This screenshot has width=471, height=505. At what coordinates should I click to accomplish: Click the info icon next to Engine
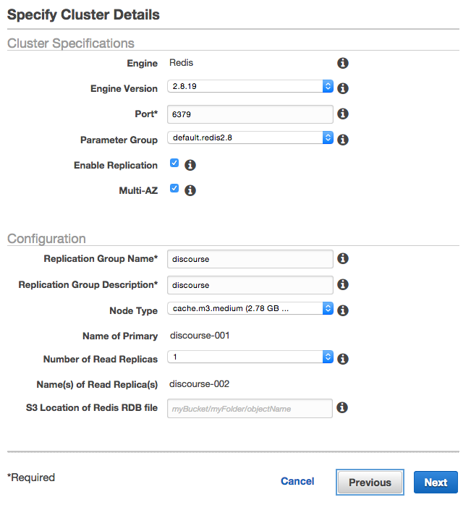pyautogui.click(x=342, y=63)
